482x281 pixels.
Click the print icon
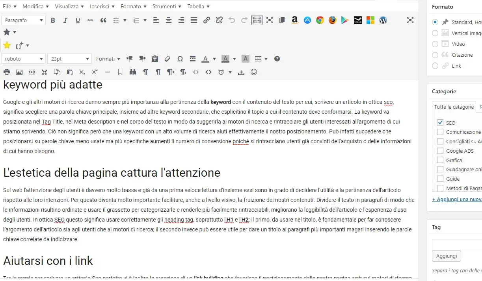pyautogui.click(x=7, y=72)
